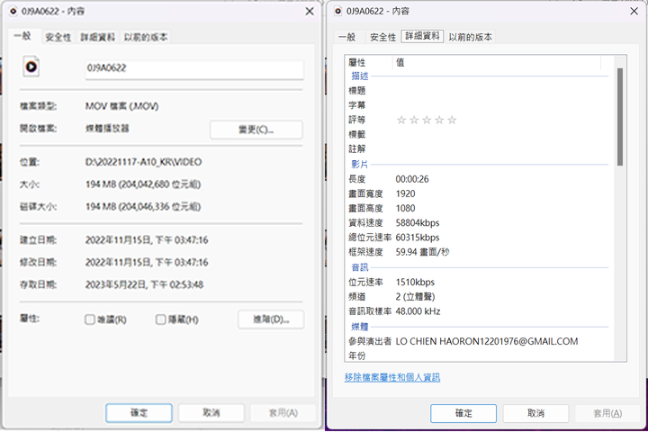This screenshot has height=432, width=648.
Task: Click the 媒體播放器 open-with text
Action: coord(107,129)
